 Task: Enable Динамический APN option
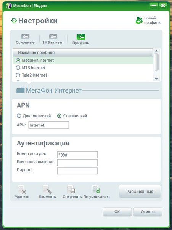click(19, 116)
